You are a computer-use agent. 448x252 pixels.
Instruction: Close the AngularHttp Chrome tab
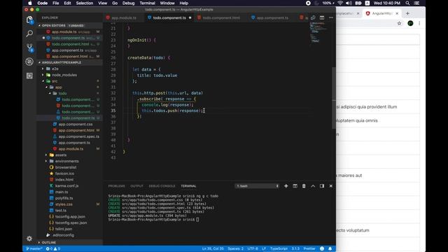[397, 13]
